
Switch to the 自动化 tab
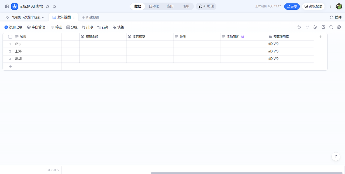point(154,6)
